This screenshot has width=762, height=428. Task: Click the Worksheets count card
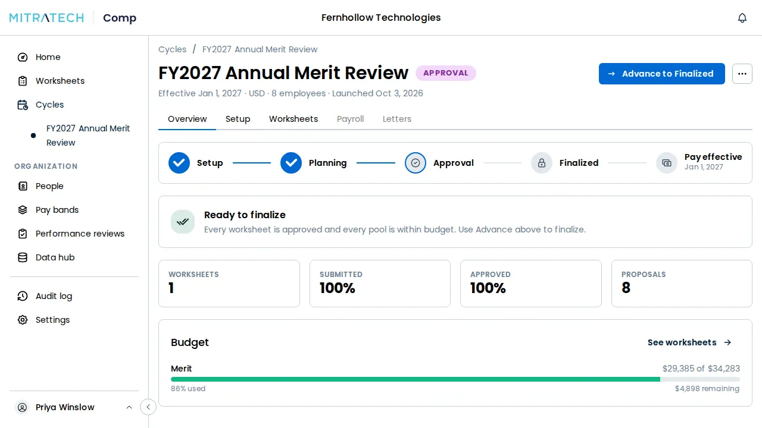[x=229, y=284]
